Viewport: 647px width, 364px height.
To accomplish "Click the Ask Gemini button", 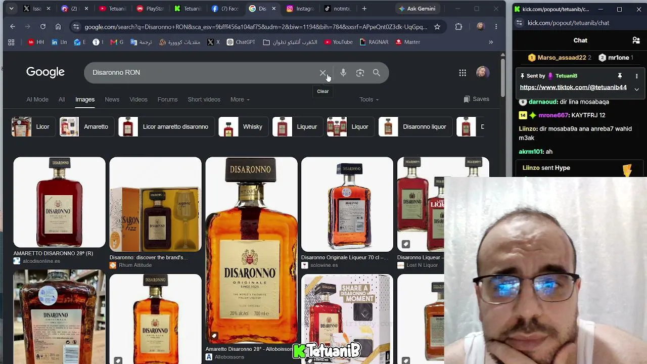I will point(417,9).
